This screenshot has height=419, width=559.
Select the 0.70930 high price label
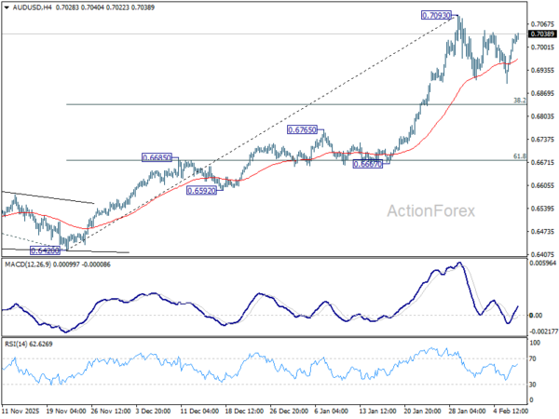pos(436,15)
